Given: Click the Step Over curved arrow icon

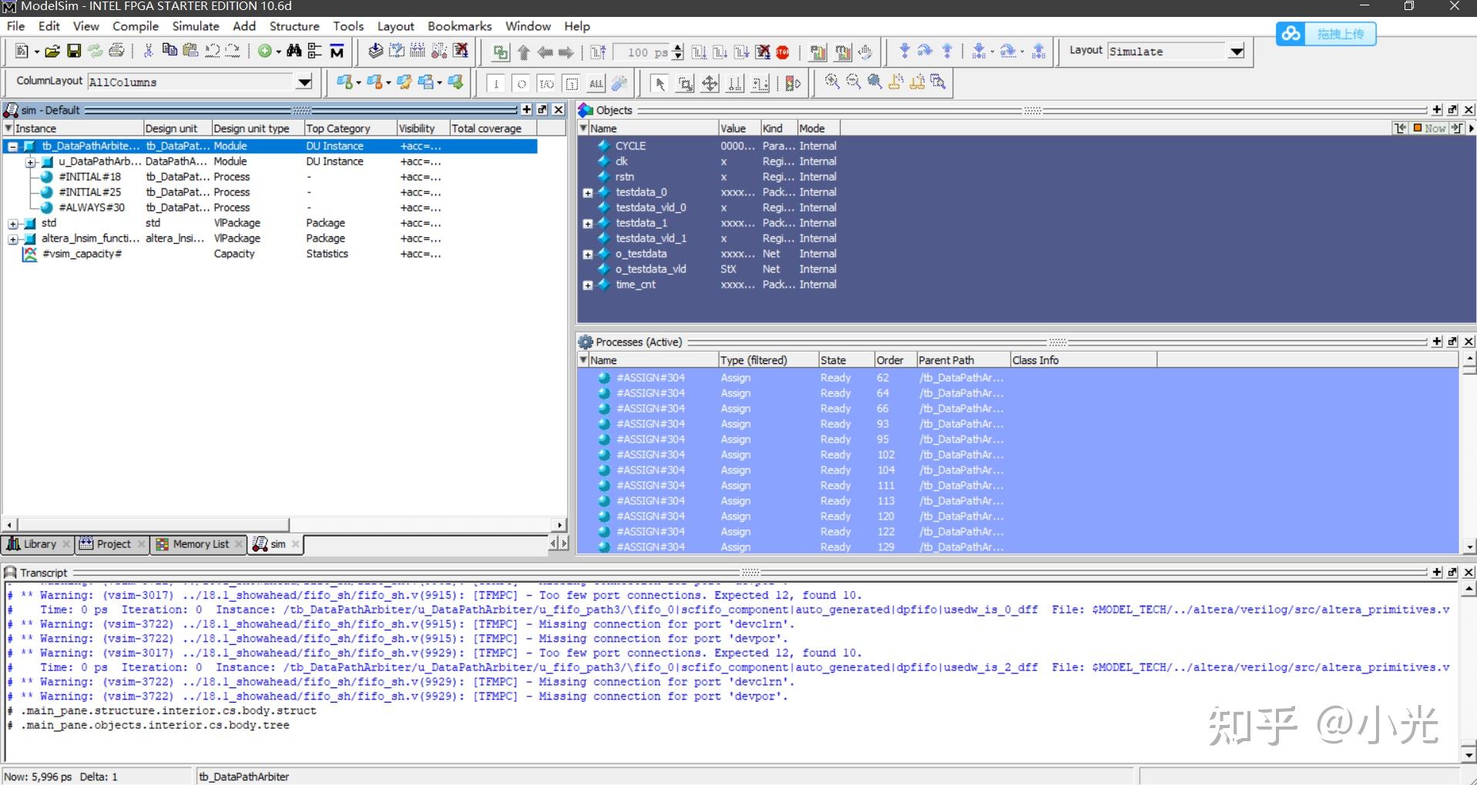Looking at the screenshot, I should click(925, 52).
